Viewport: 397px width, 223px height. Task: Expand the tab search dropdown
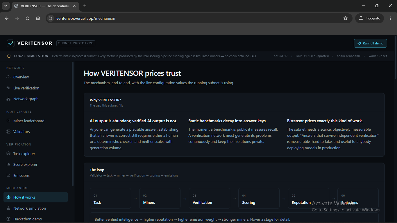click(6, 6)
